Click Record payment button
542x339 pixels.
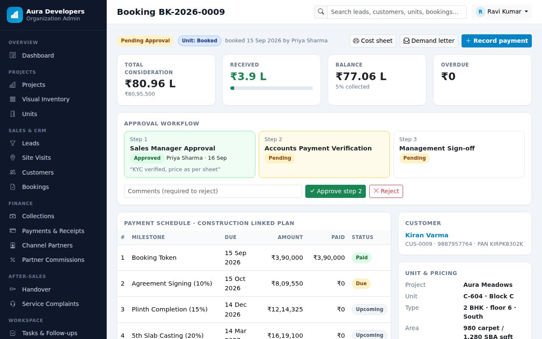(x=497, y=41)
